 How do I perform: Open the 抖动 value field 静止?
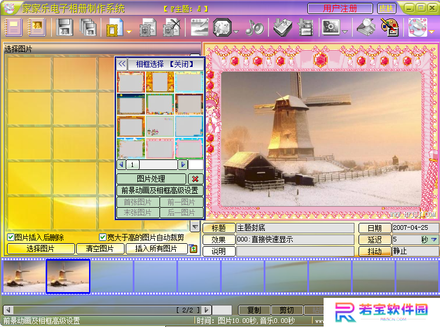416,251
